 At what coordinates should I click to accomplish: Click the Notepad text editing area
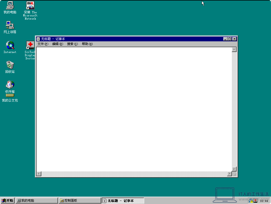(134, 109)
